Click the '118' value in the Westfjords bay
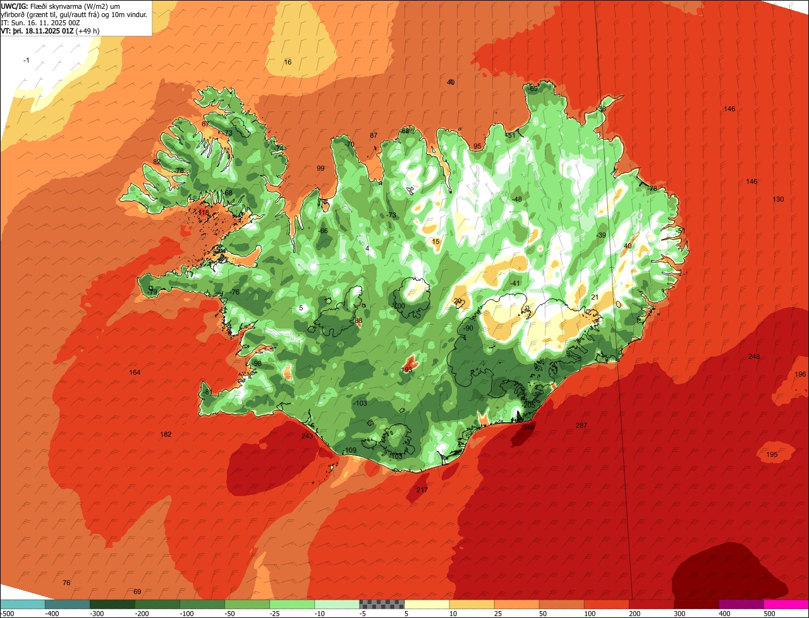The height and width of the screenshot is (618, 809). (x=204, y=213)
